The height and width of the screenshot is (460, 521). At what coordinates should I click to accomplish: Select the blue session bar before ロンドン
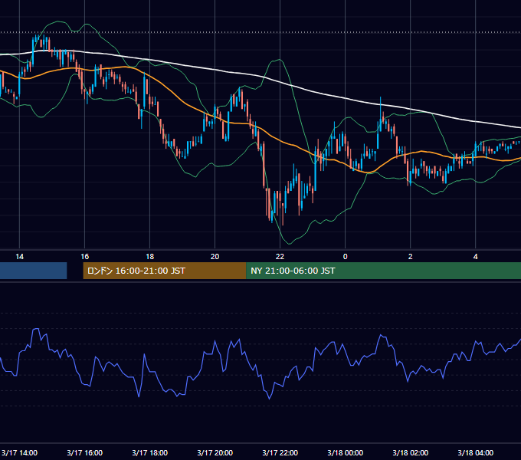(x=33, y=271)
